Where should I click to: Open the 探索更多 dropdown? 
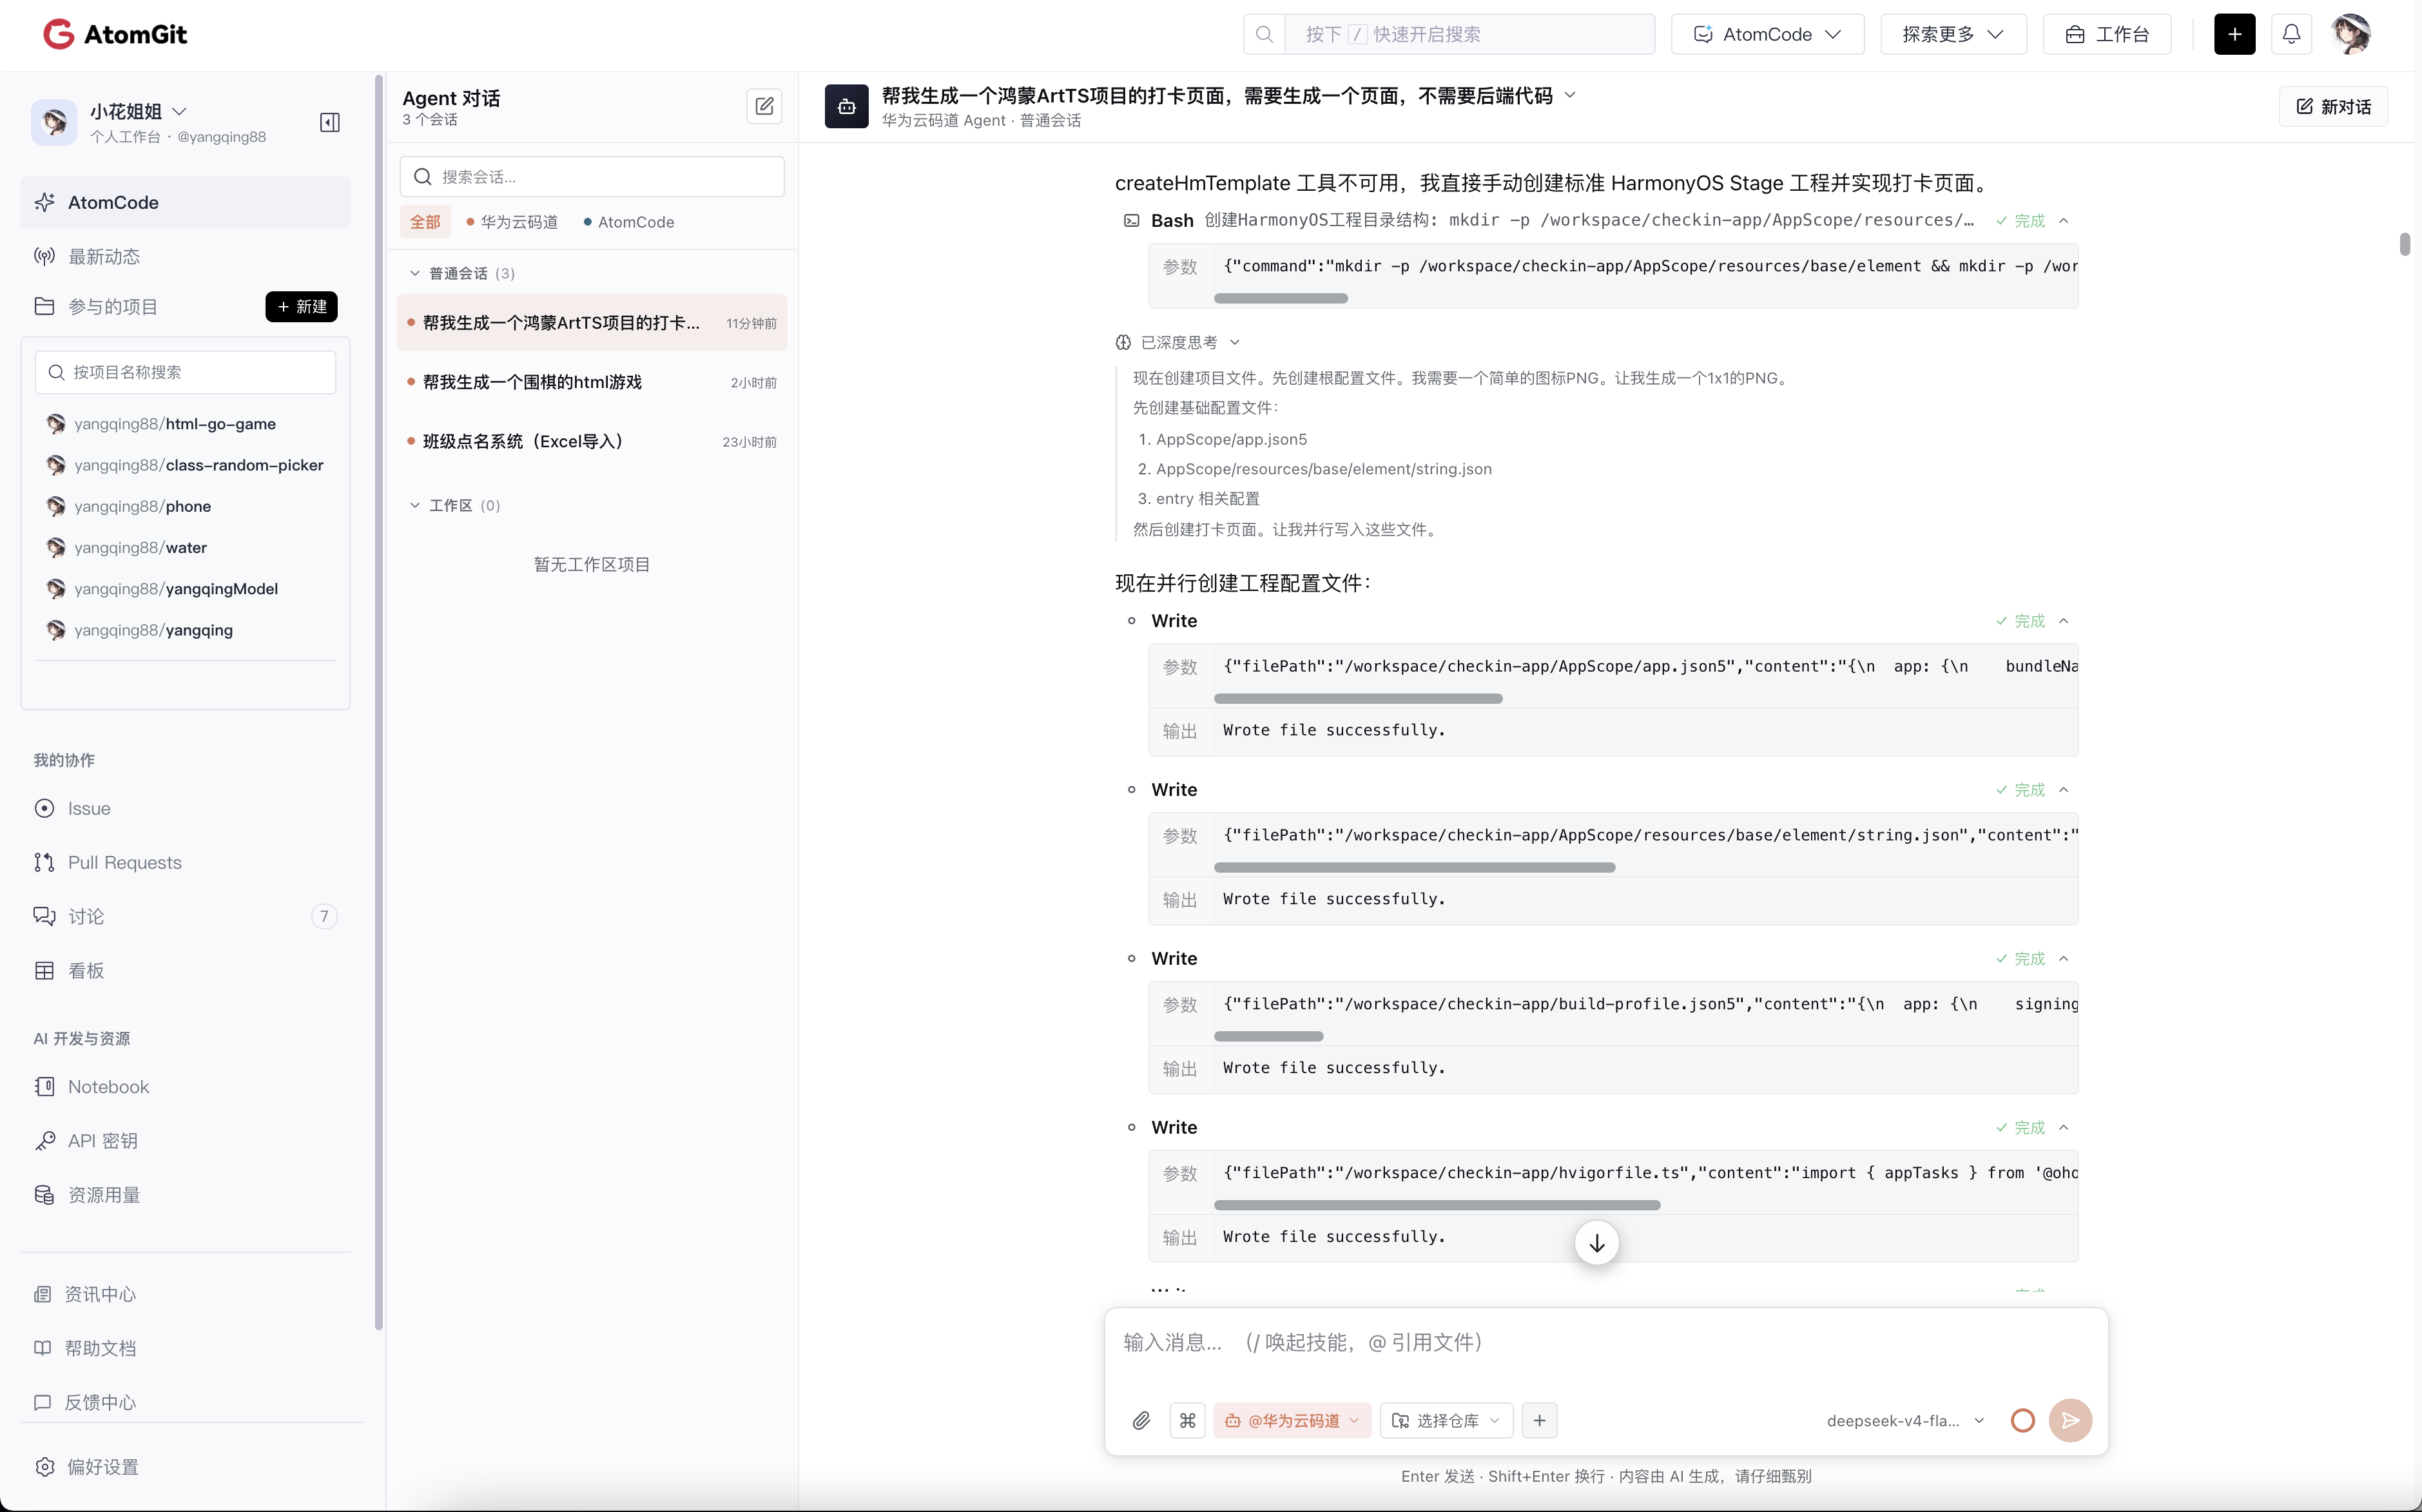pyautogui.click(x=1953, y=34)
